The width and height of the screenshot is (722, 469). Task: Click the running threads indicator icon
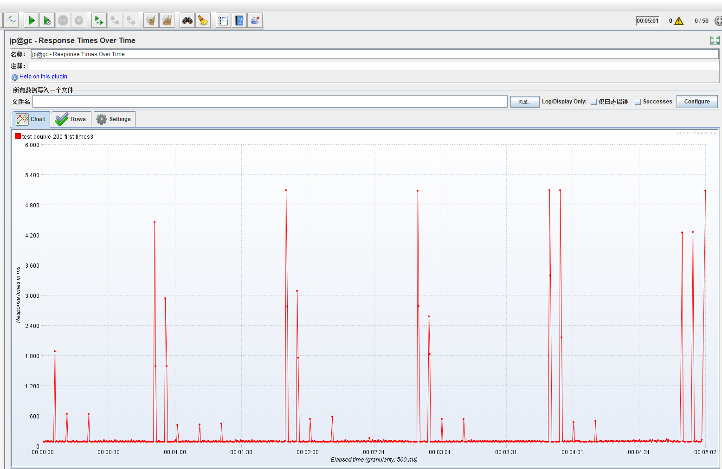pyautogui.click(x=719, y=21)
